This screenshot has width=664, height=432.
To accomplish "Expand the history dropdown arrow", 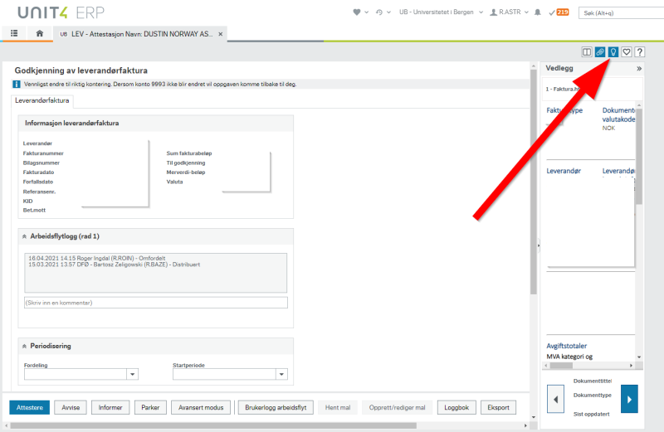I will tap(388, 12).
